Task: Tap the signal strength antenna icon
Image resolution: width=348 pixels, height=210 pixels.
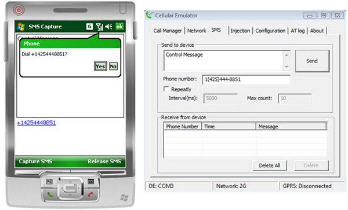Action: click(99, 27)
